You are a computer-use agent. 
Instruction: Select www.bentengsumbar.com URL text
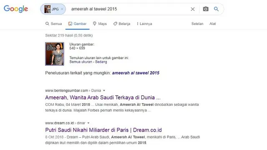[67, 90]
